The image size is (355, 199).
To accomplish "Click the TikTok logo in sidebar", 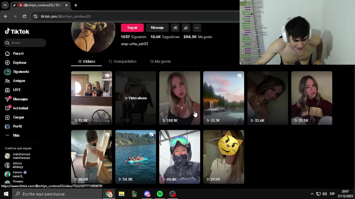I will tap(17, 32).
